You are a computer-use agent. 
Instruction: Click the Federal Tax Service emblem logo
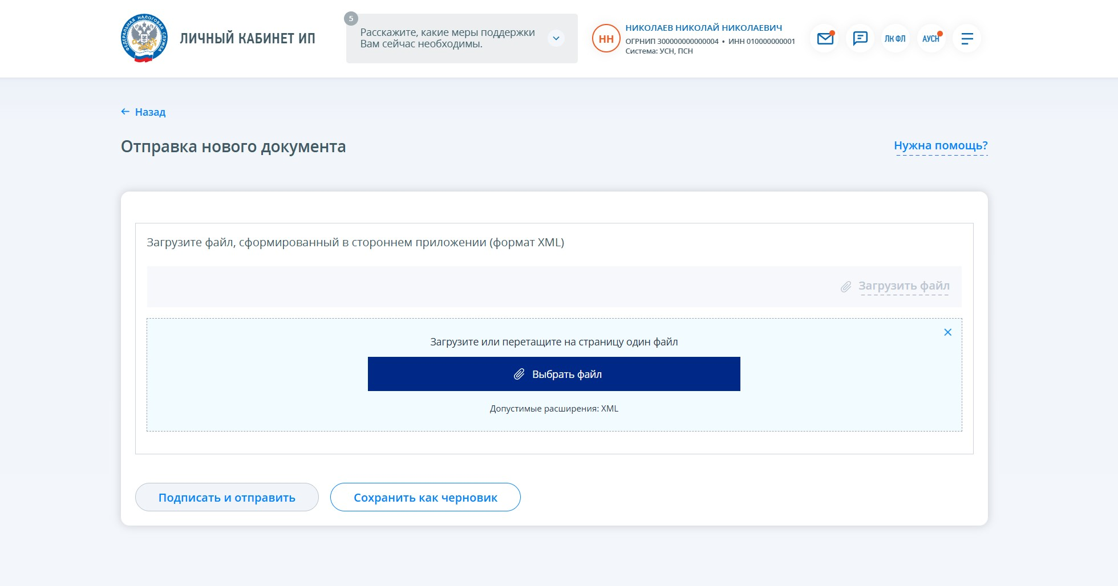click(x=144, y=38)
